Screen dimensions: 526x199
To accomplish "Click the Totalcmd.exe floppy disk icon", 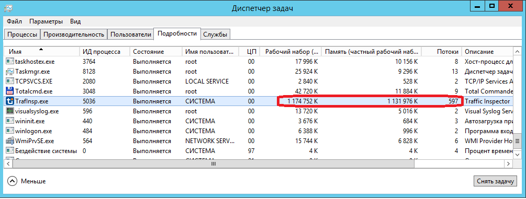I will tap(10, 91).
